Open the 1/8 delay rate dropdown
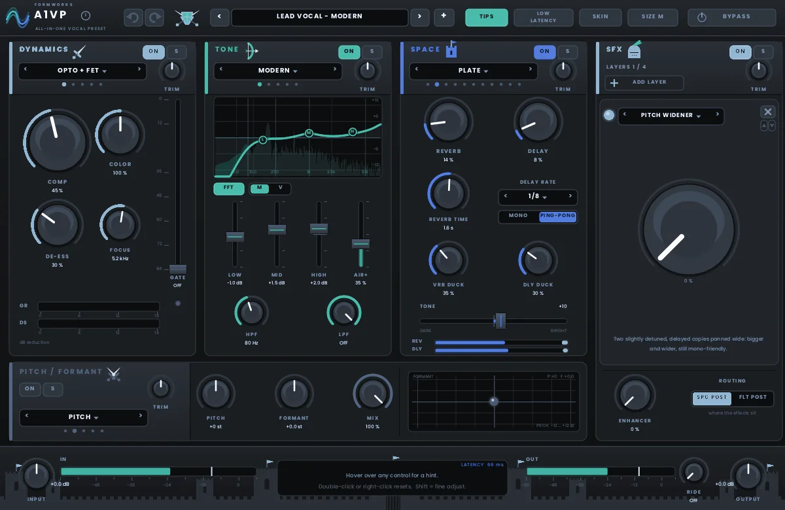The width and height of the screenshot is (785, 510). 538,197
